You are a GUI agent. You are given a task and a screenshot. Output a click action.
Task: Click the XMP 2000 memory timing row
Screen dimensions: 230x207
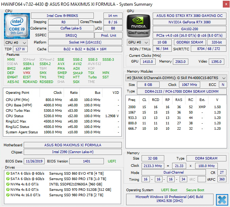[x=176, y=107]
